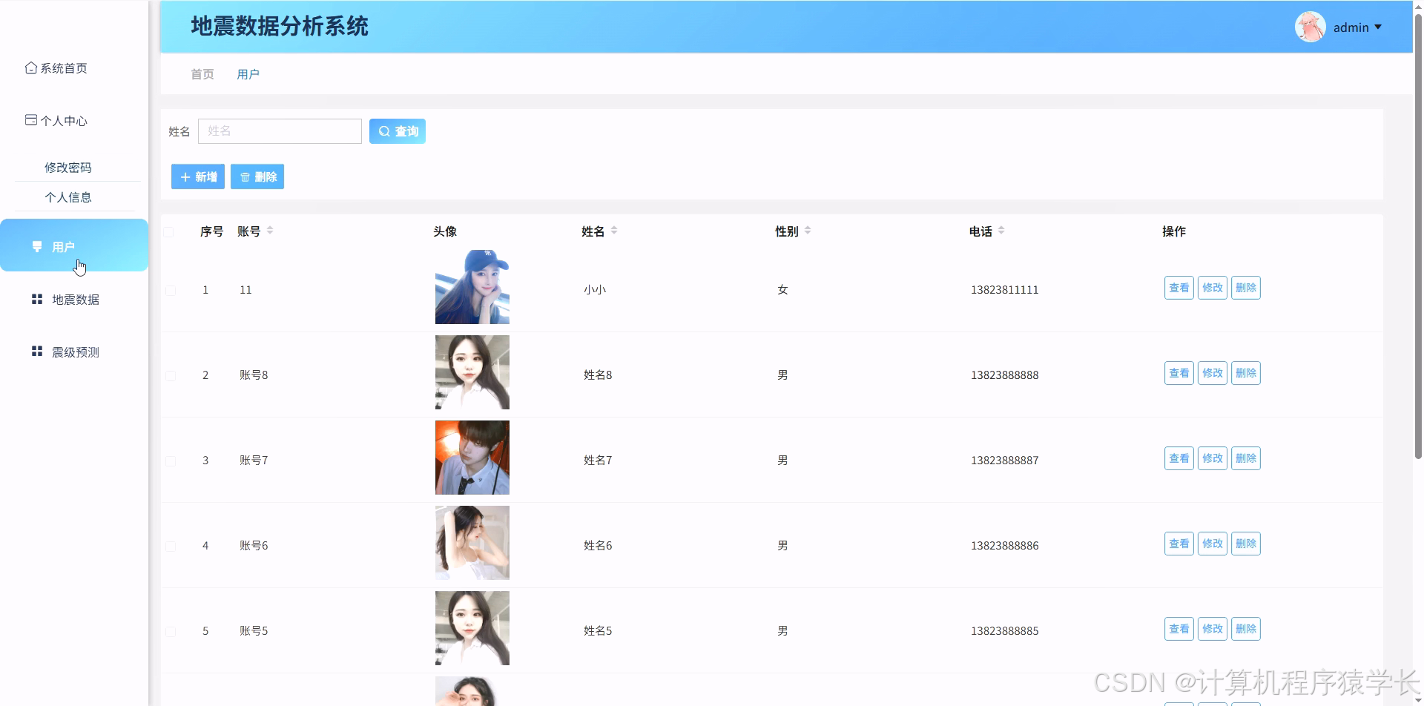Open the admin dropdown arrow
Screen dimensions: 1424x706
coord(1378,27)
